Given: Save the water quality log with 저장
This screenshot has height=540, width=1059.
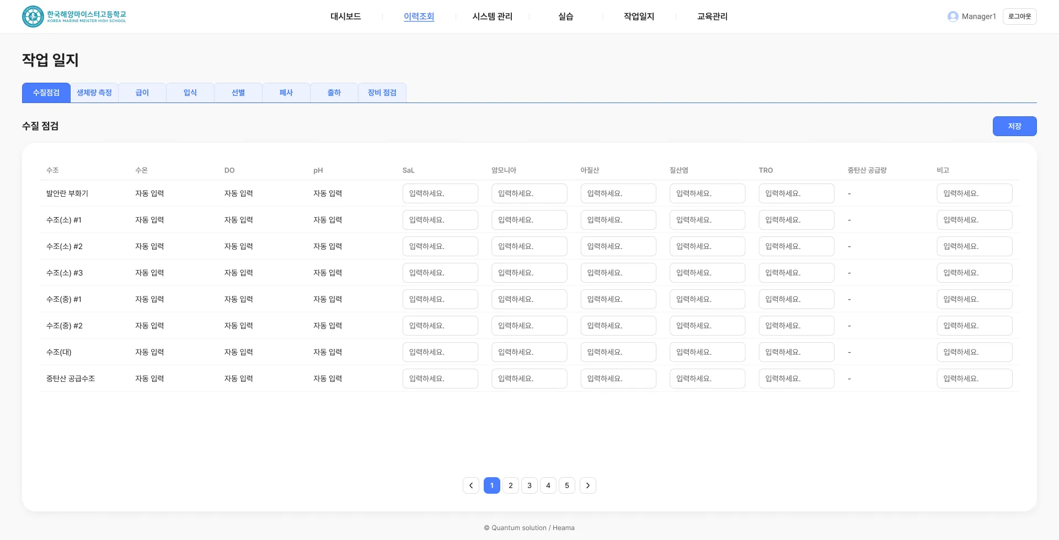Looking at the screenshot, I should click(1015, 126).
